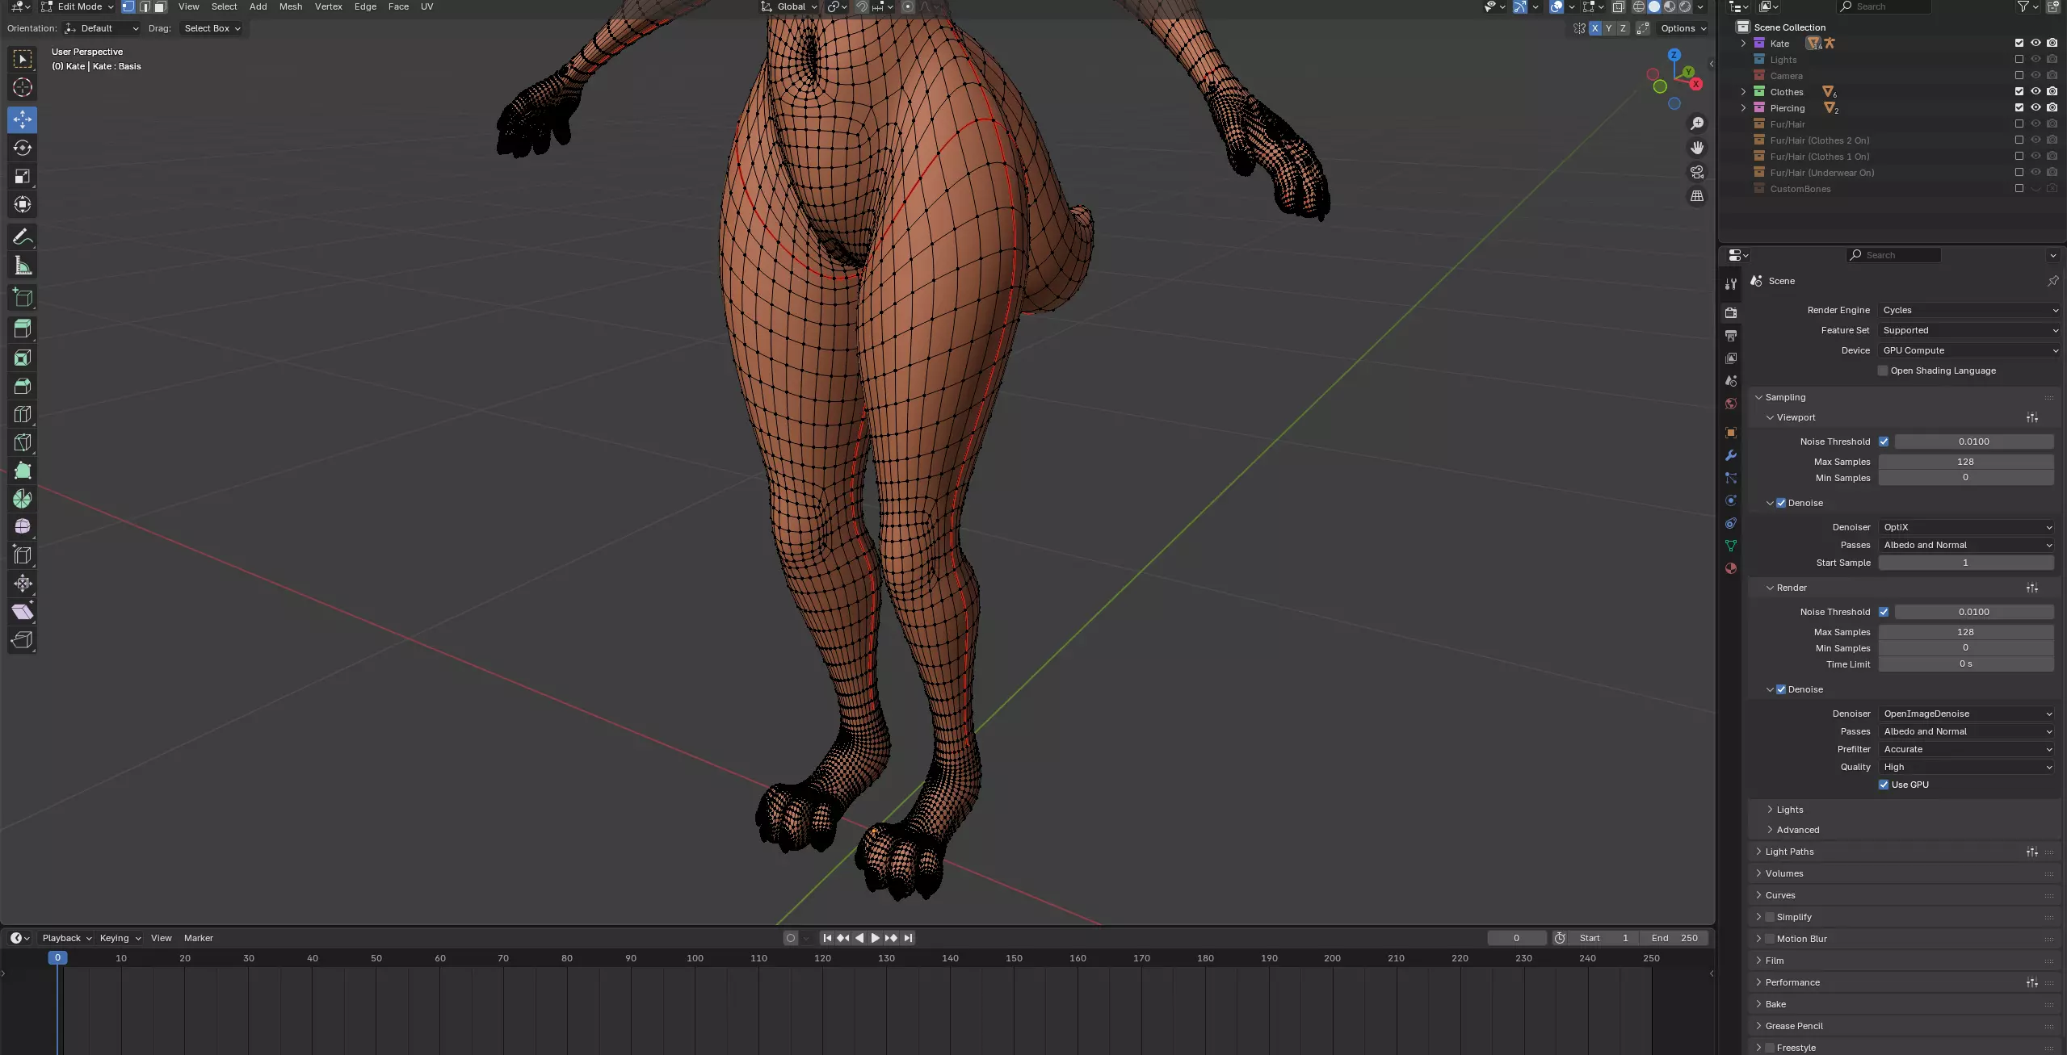Viewport: 2067px width, 1055px height.
Task: Select the Add Cube tool
Action: click(x=23, y=297)
